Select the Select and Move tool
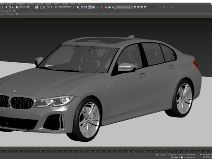Viewport: 212px width, 159px height. pos(6,7)
